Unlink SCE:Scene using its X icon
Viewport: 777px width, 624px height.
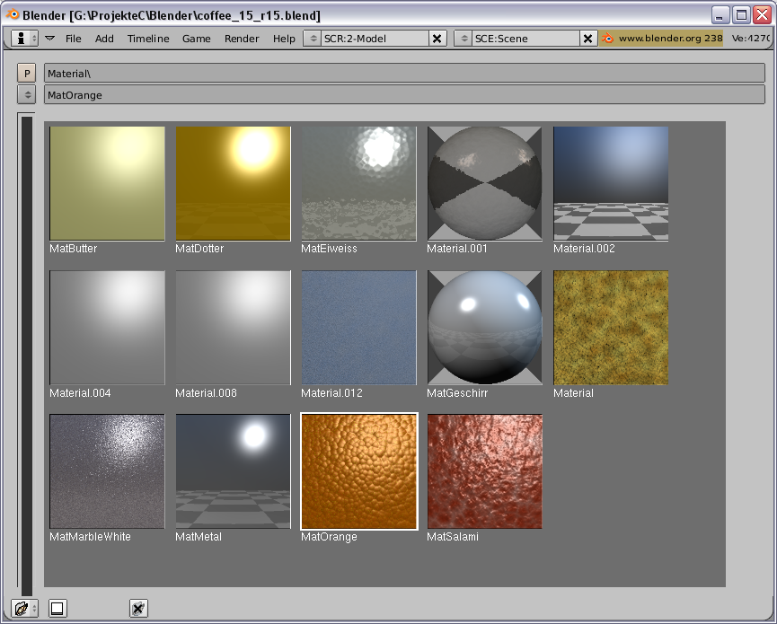coord(588,39)
